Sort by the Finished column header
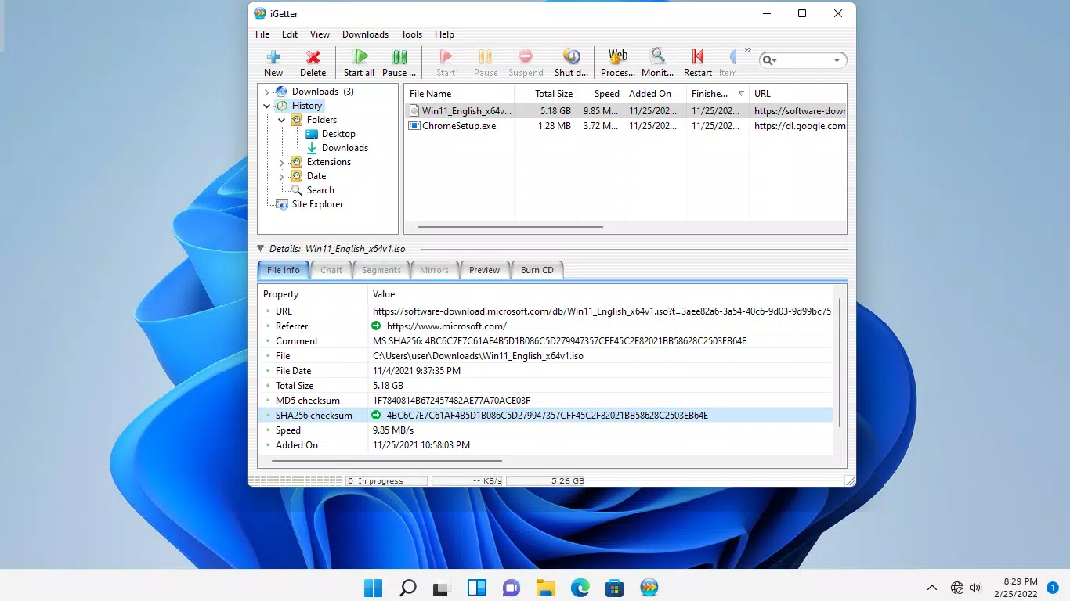 point(718,94)
